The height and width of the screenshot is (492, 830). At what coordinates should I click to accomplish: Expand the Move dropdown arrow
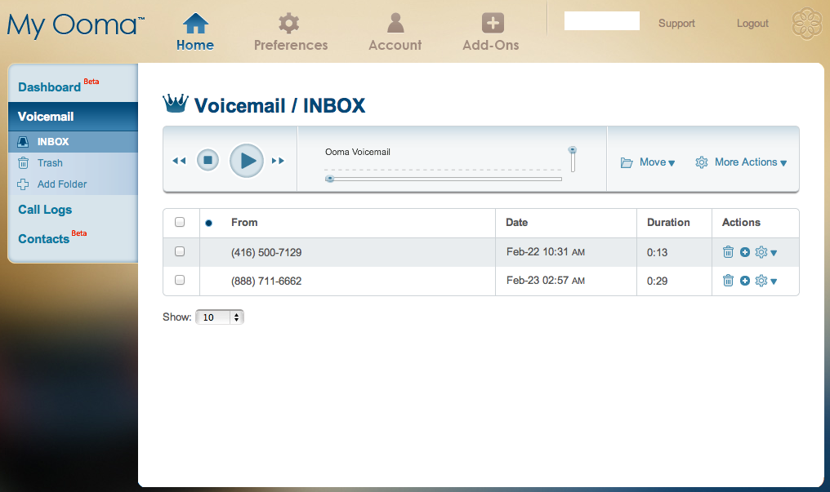672,163
